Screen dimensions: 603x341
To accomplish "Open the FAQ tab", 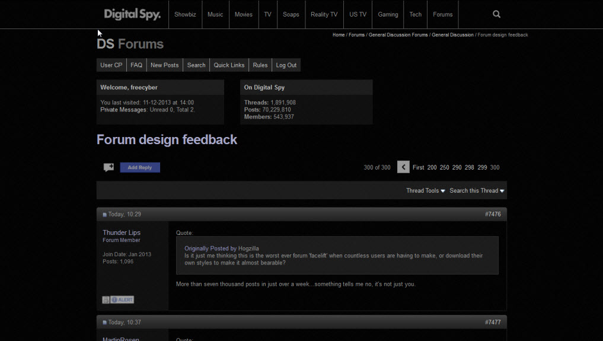I will (136, 65).
